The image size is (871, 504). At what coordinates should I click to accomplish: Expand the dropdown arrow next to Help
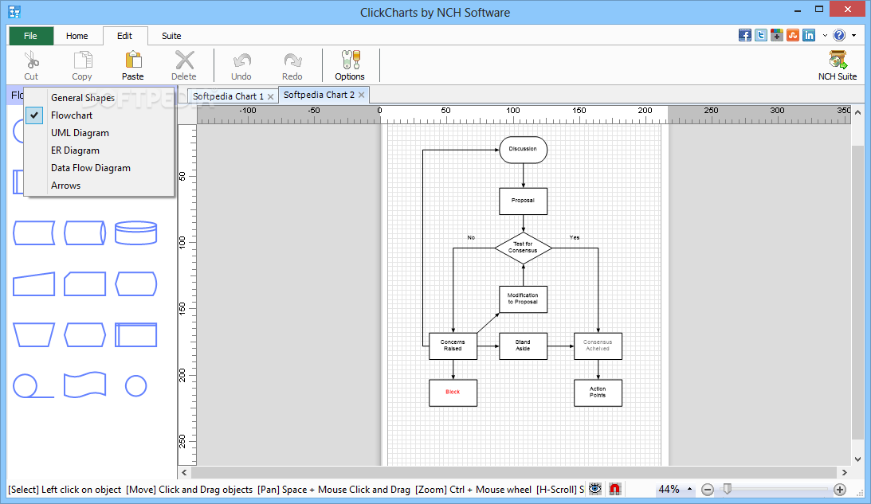853,36
